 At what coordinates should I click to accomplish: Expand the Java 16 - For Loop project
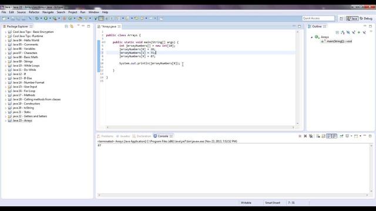5,91
